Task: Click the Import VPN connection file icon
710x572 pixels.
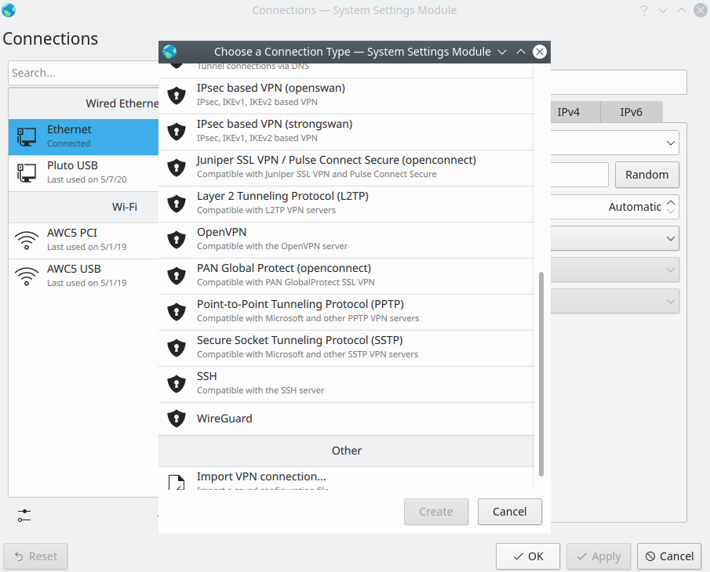Action: tap(176, 482)
